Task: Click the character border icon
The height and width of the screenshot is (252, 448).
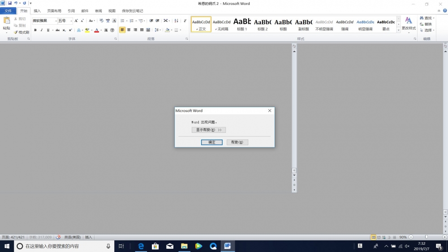Action: (114, 21)
